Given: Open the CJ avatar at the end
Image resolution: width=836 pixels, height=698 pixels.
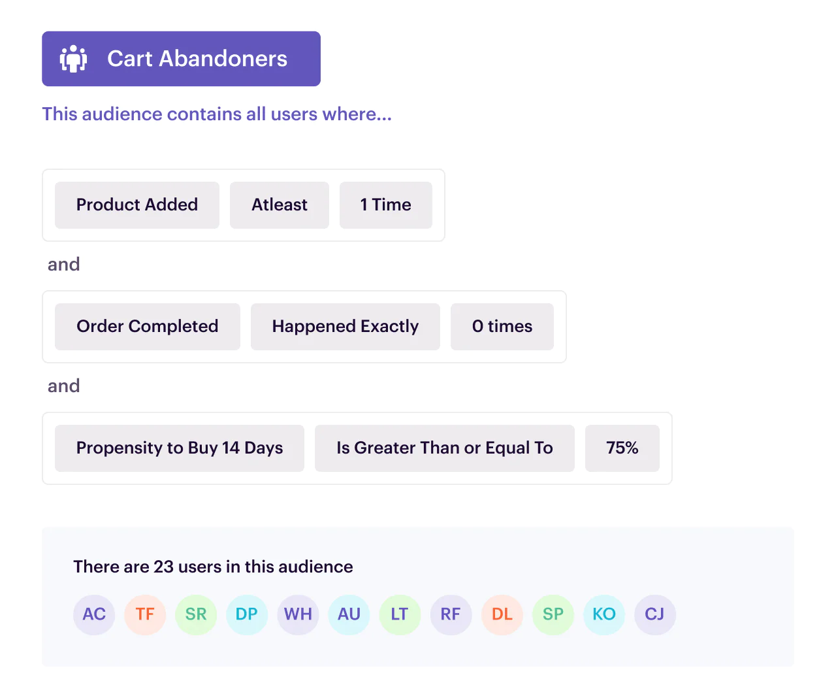Looking at the screenshot, I should click(655, 614).
